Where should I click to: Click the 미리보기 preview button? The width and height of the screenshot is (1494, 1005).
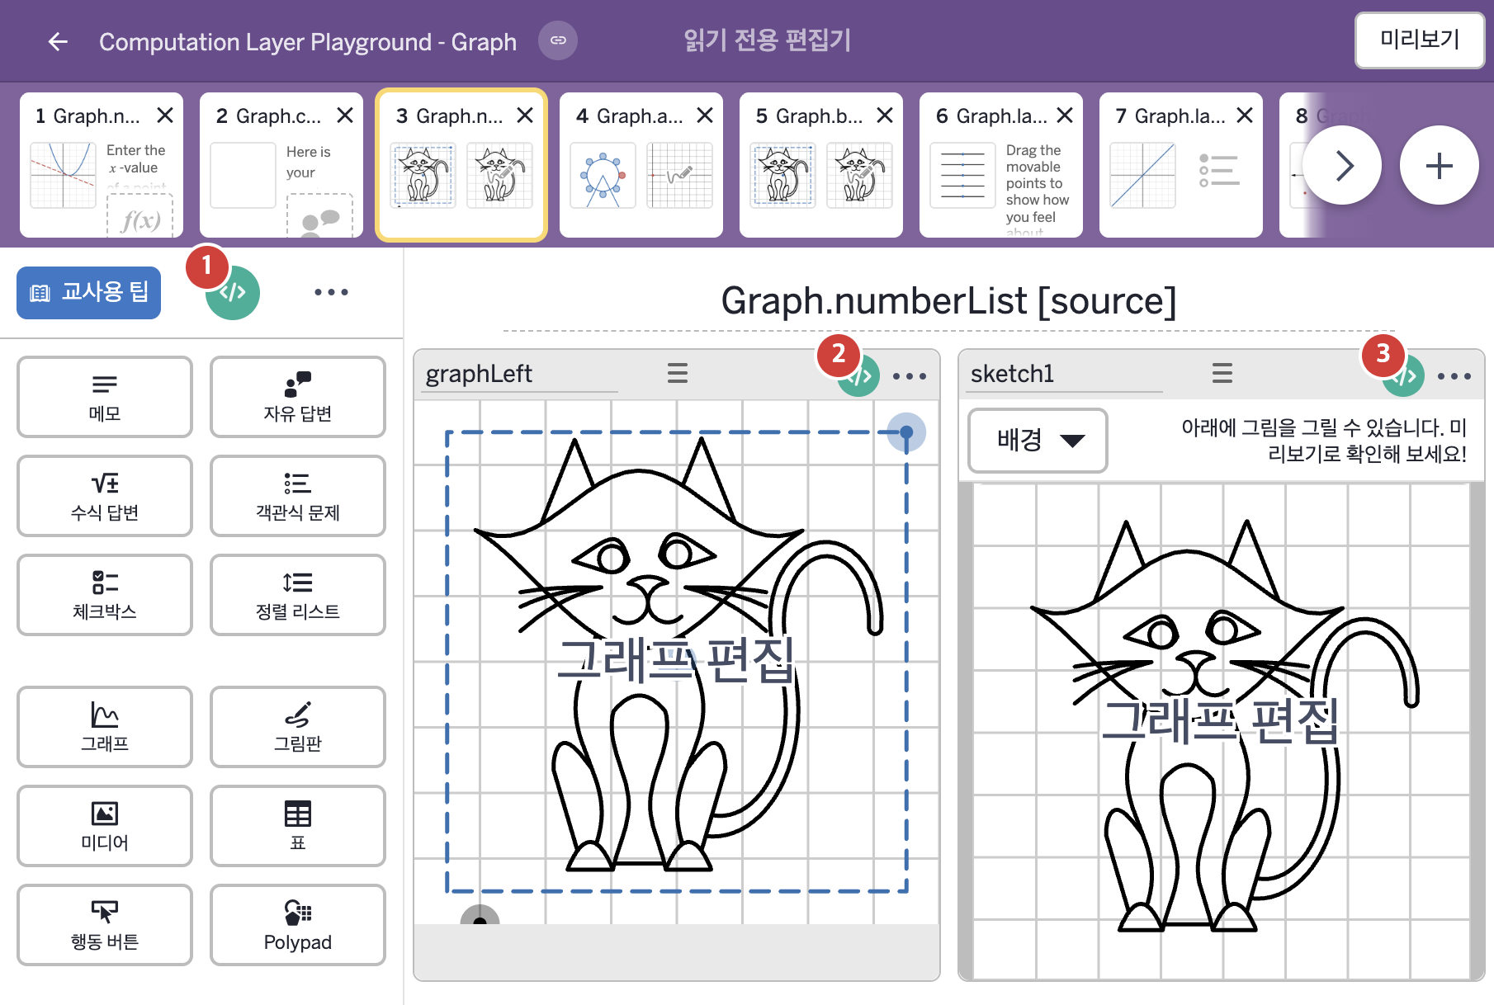point(1420,40)
